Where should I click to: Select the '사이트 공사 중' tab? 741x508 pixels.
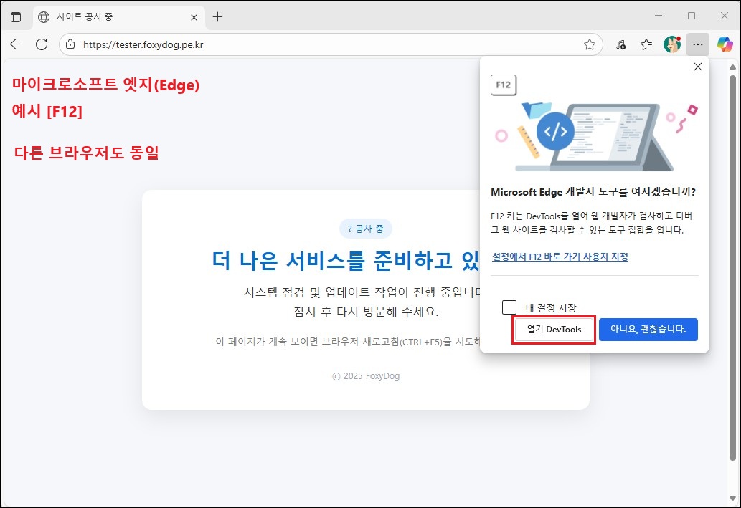click(x=119, y=17)
